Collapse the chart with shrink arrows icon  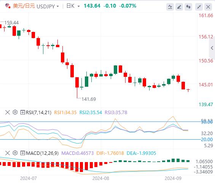pyautogui.click(x=199, y=7)
